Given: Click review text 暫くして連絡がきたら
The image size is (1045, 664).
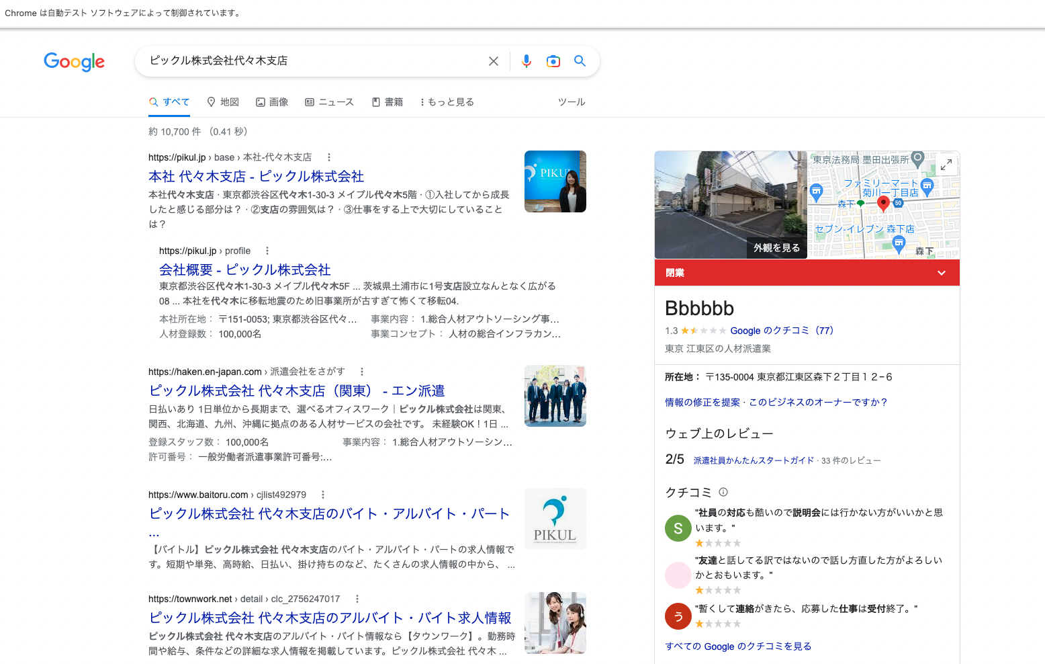Looking at the screenshot, I should [x=806, y=609].
